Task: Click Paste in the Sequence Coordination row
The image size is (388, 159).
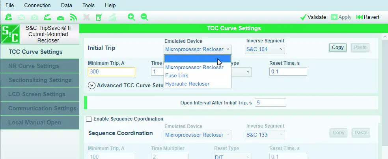Action: 361,133
